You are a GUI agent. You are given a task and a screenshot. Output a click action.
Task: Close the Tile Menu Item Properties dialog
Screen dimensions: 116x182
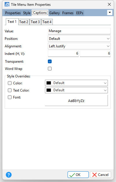(109, 4)
